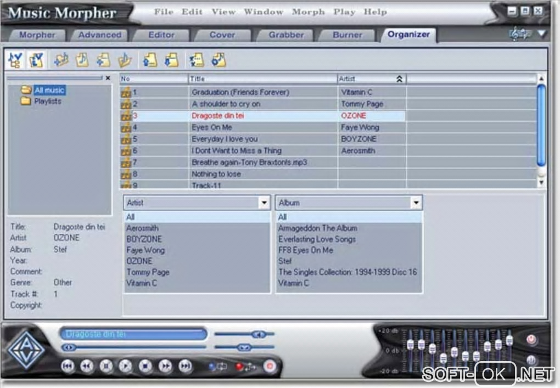
Task: Click the music note document icon in toolbar
Action: click(x=82, y=60)
